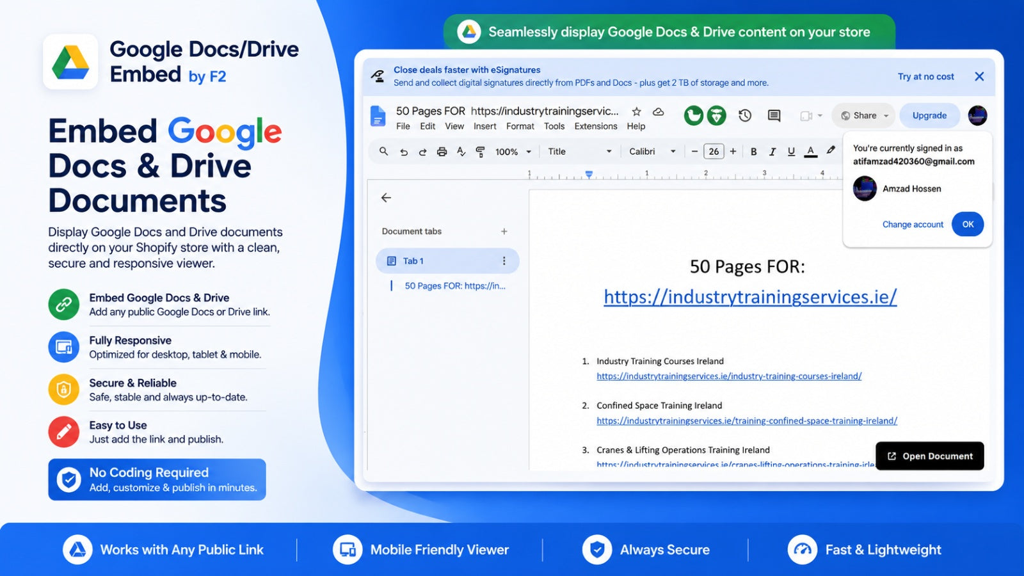The width and height of the screenshot is (1024, 576).
Task: Open the text color picker
Action: point(810,152)
